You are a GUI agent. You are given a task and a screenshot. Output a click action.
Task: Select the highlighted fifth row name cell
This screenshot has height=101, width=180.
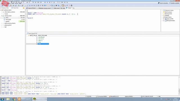pos(43,44)
